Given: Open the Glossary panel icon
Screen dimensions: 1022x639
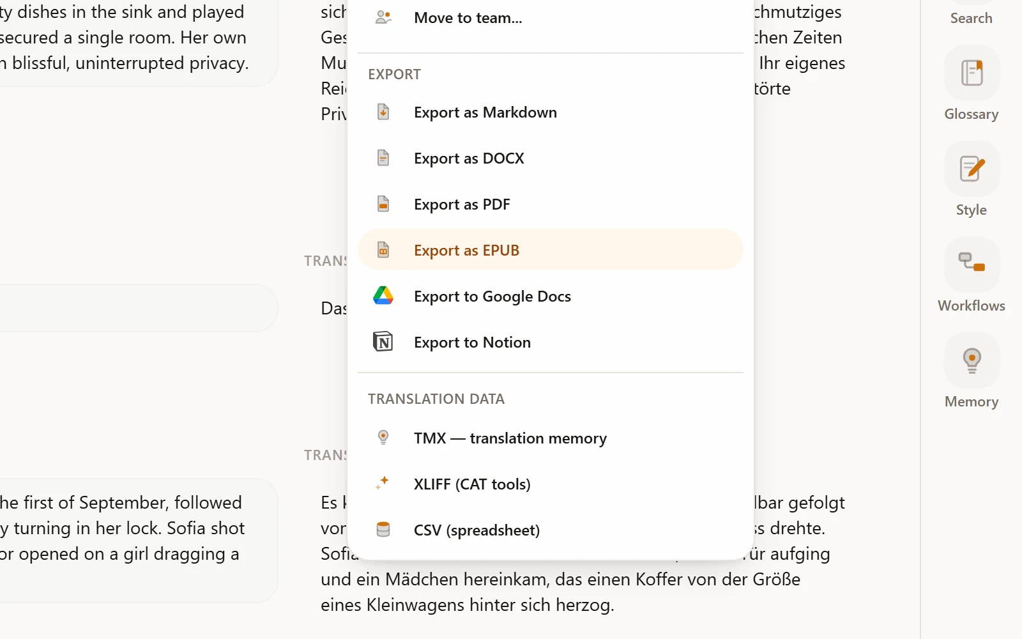Looking at the screenshot, I should [x=972, y=73].
